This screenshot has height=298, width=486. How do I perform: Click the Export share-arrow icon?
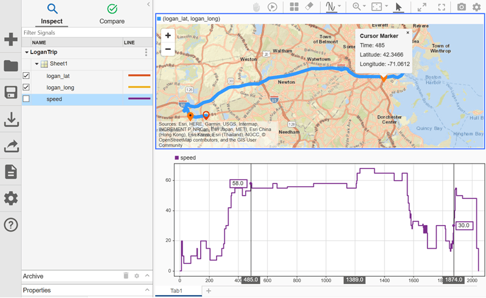[11, 146]
